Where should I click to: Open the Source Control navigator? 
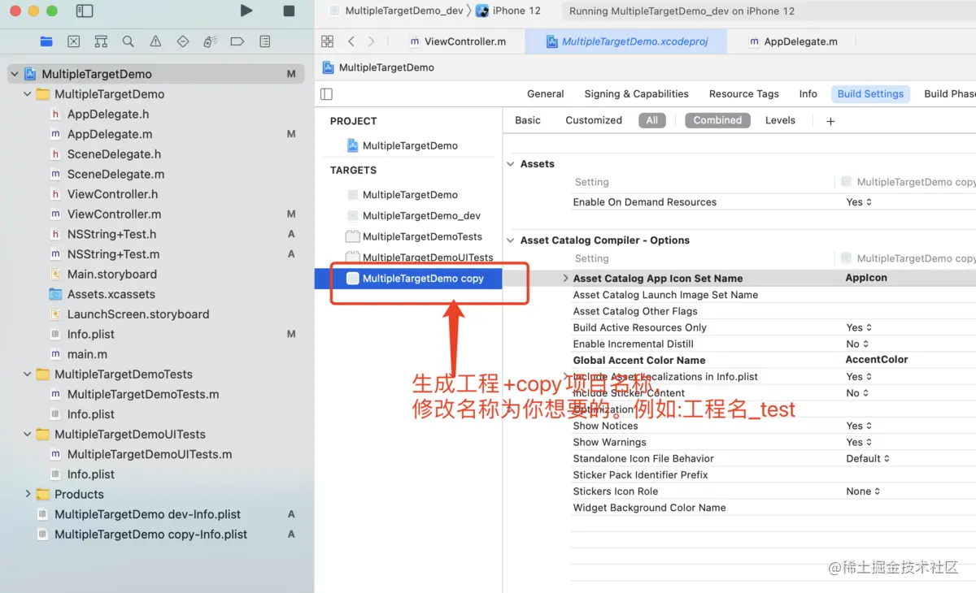(x=74, y=41)
